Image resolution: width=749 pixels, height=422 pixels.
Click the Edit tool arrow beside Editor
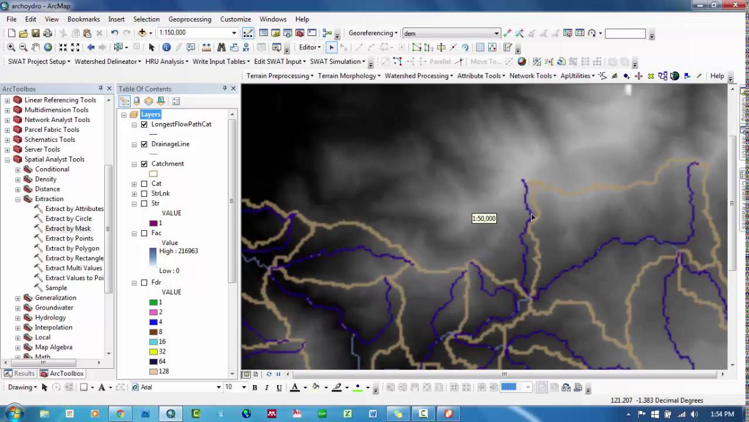331,47
